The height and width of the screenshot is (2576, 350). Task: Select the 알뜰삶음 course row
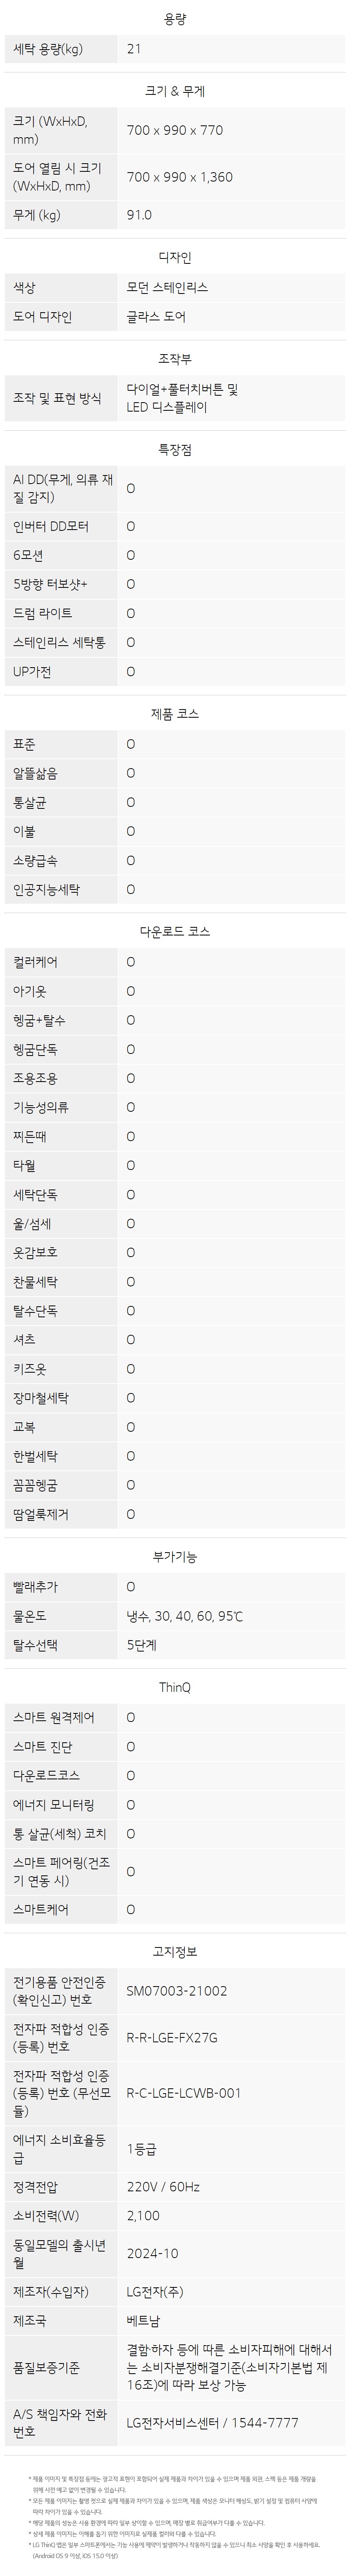point(175,773)
